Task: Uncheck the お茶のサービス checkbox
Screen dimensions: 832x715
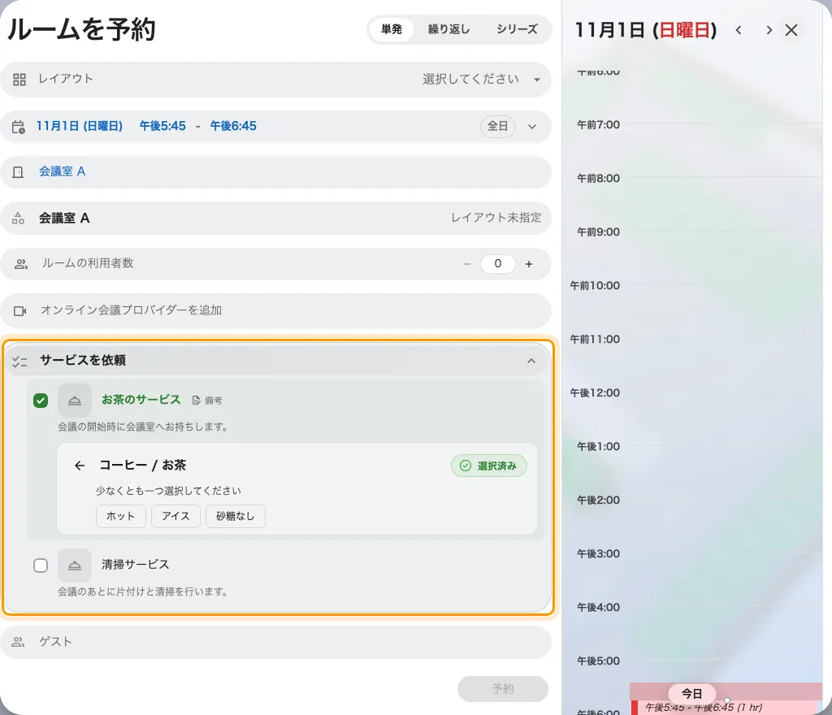Action: [41, 401]
